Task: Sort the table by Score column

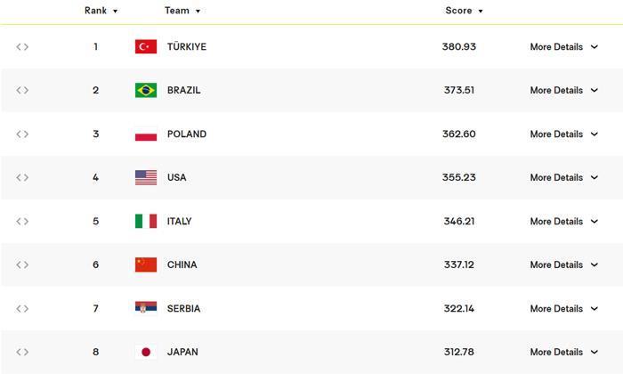Action: tap(464, 11)
